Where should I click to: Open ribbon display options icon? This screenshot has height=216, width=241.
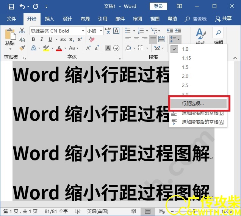(179, 6)
